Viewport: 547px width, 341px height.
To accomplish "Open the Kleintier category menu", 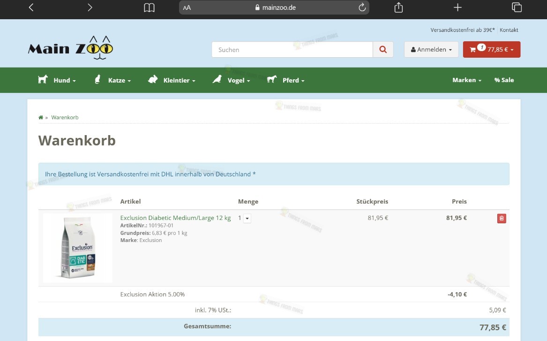I will [180, 80].
